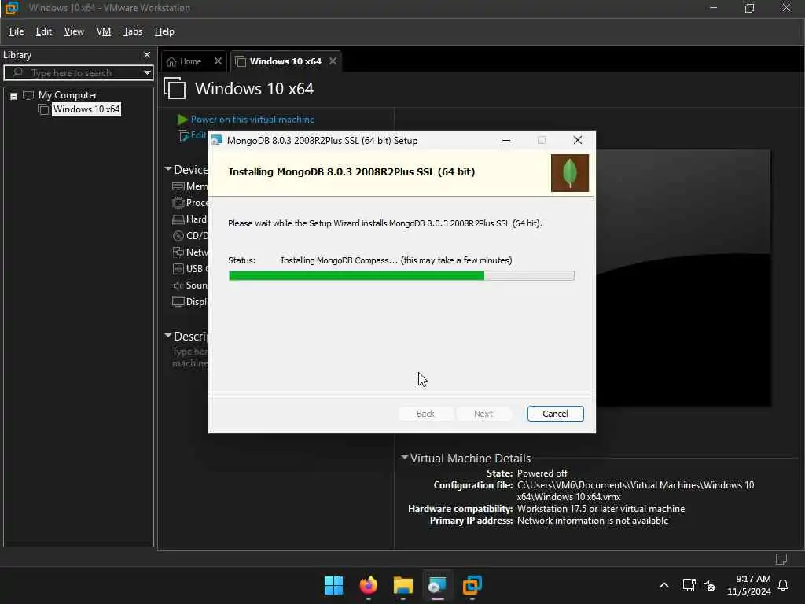
Task: Cancel the MongoDB installation
Action: 555,414
